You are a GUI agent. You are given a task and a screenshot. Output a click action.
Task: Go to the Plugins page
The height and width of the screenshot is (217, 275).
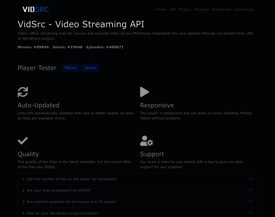pos(185,9)
